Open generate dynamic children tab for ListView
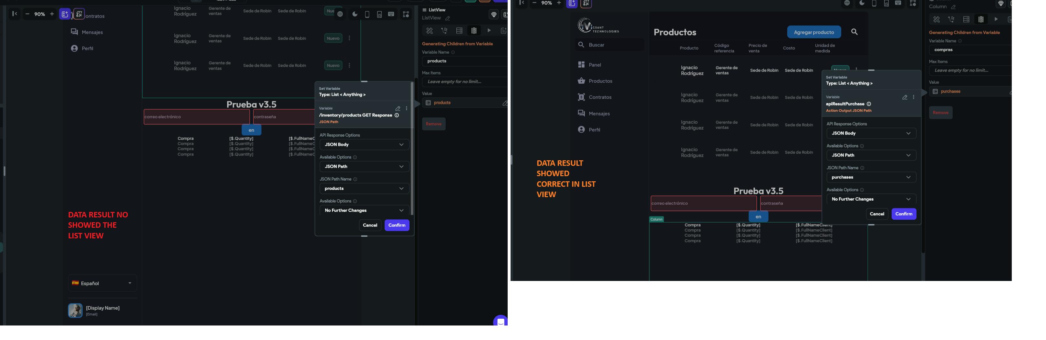The width and height of the screenshot is (1046, 340). click(474, 31)
